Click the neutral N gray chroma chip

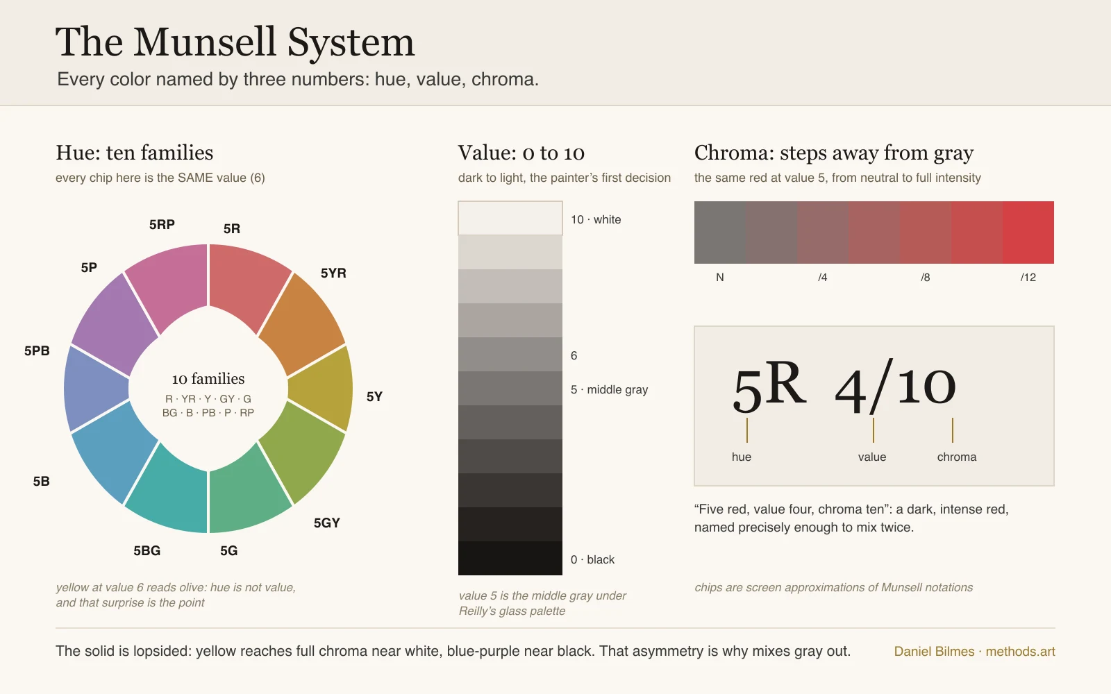coord(720,232)
